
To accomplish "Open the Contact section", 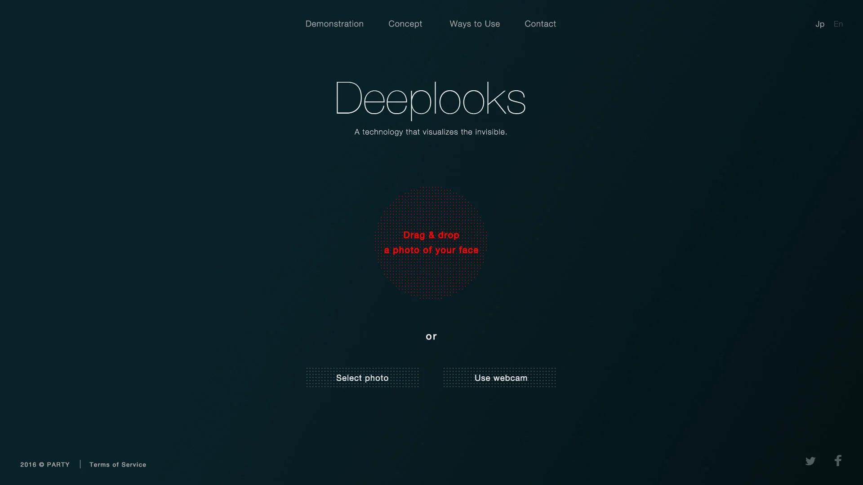I will (540, 24).
